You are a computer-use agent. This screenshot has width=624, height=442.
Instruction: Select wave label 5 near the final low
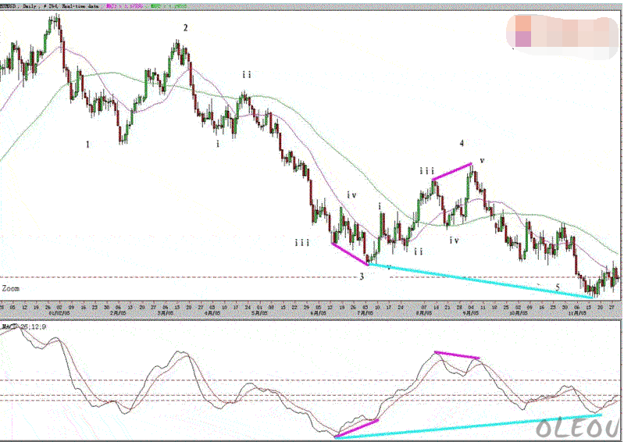click(x=557, y=287)
